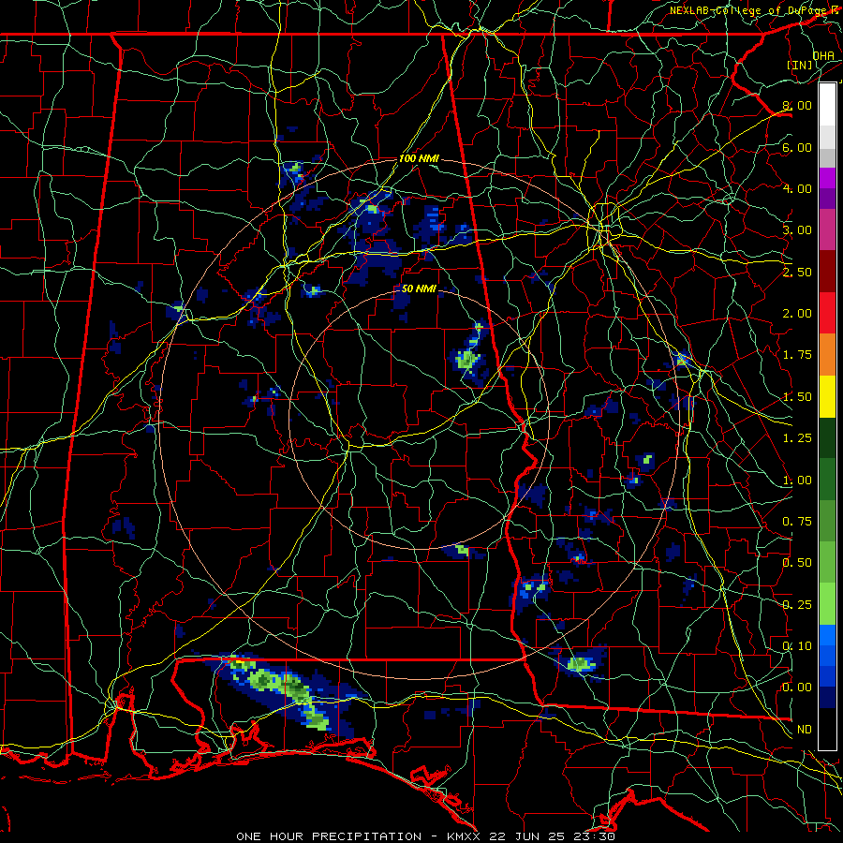Image resolution: width=843 pixels, height=843 pixels.
Task: Click the 100 NMI range ring label
Action: pos(419,158)
